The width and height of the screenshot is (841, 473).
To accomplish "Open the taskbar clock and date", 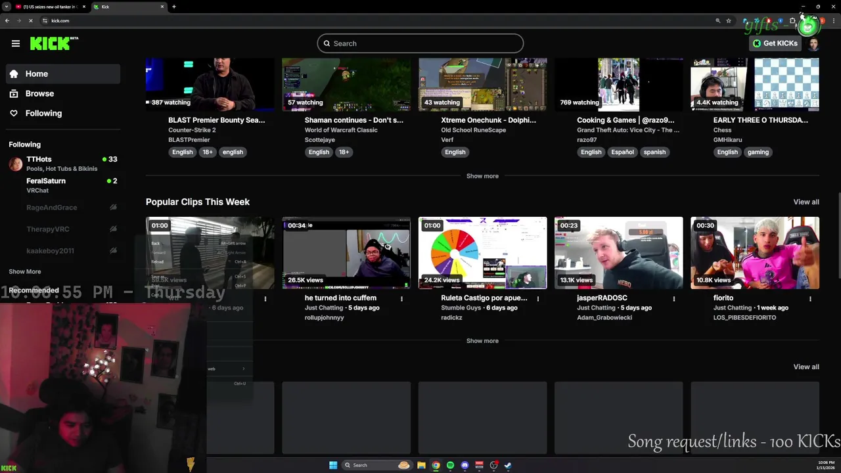I will [x=826, y=465].
